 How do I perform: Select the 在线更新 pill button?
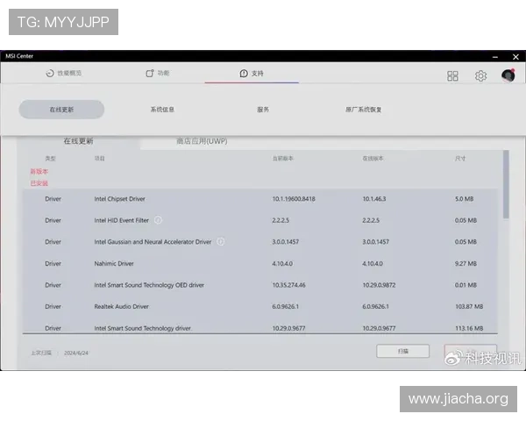click(61, 110)
